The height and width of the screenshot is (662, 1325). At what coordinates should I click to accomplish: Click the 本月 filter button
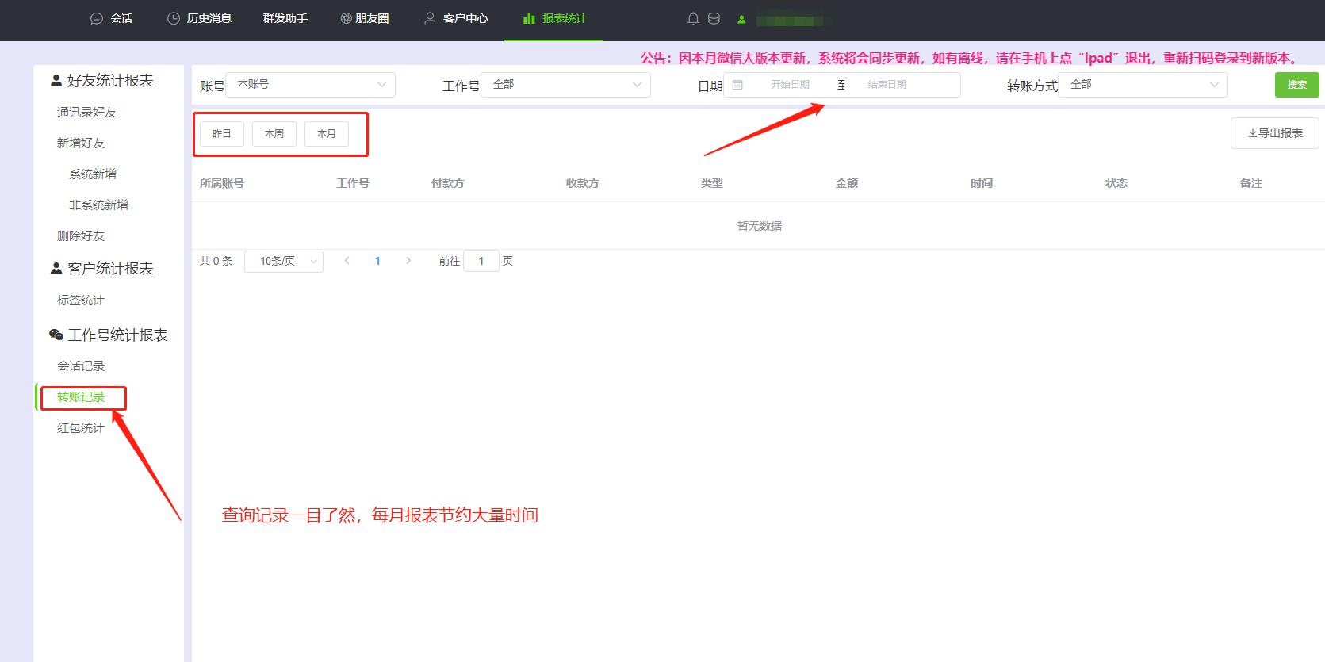coord(327,134)
